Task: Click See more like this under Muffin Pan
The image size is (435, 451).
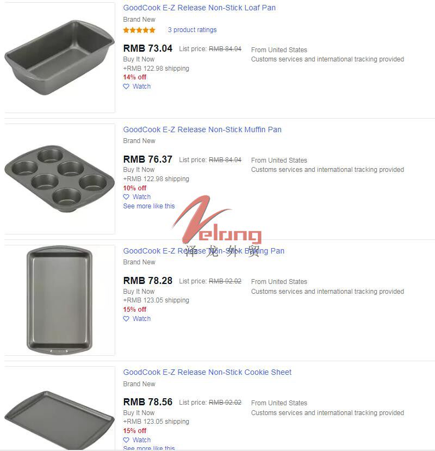Action: 149,206
